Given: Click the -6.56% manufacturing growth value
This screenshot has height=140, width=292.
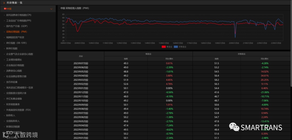Looking at the screenshot, I should pyautogui.click(x=169, y=92).
